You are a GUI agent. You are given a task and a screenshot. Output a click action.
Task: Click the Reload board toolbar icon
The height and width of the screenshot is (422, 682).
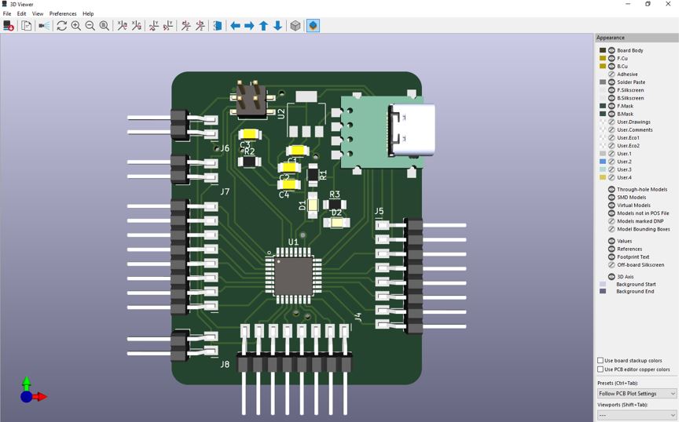click(9, 26)
